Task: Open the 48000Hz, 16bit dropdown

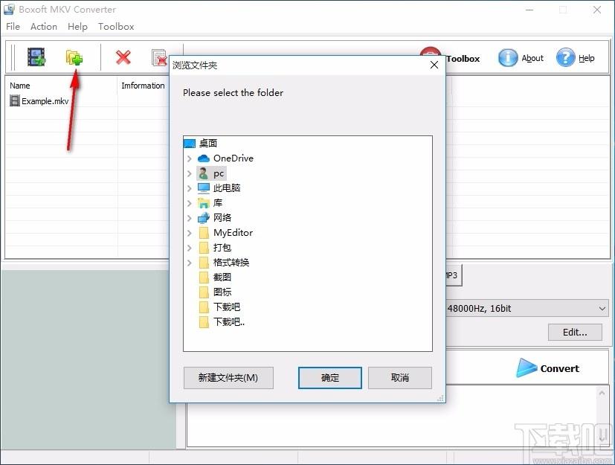Action: coord(602,309)
